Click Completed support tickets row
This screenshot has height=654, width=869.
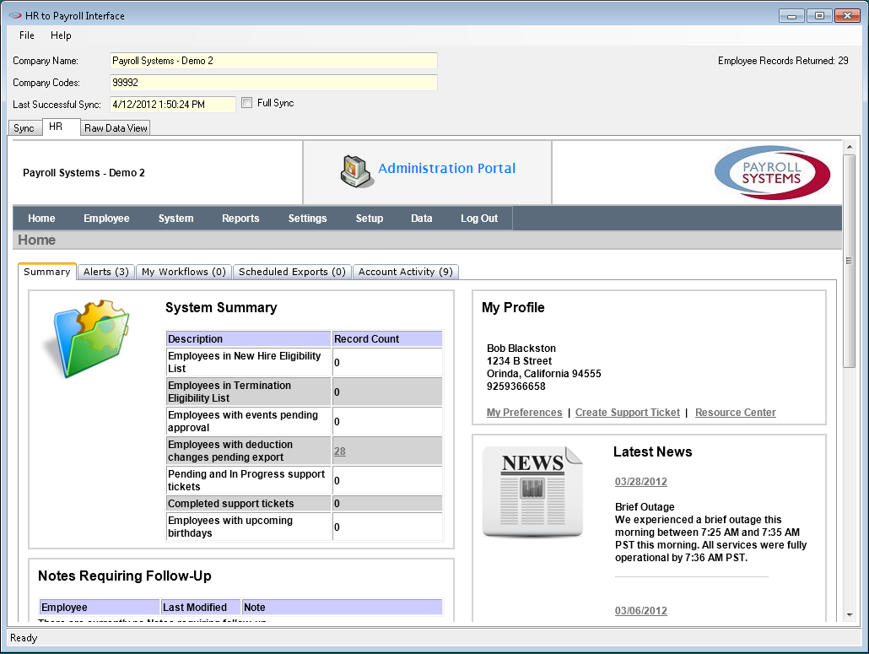[305, 503]
